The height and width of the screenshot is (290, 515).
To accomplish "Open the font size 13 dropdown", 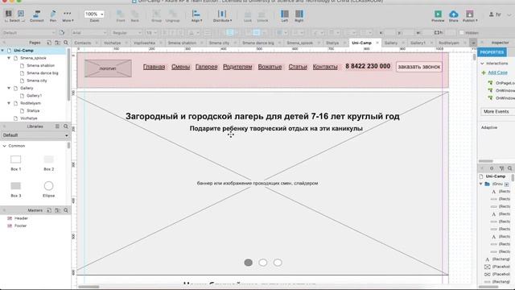I will 151,32.
